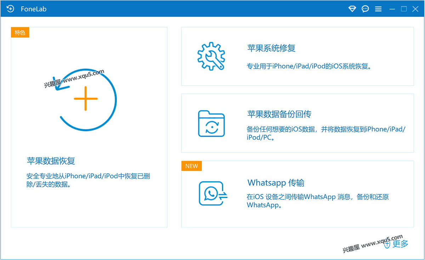
Task: Open 苹果数据恢复 title
Action: (51, 161)
